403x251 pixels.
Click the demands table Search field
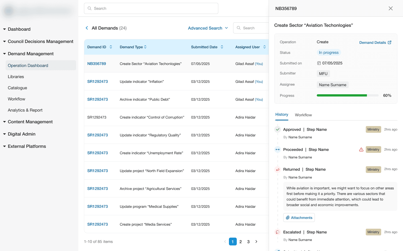pyautogui.click(x=251, y=28)
